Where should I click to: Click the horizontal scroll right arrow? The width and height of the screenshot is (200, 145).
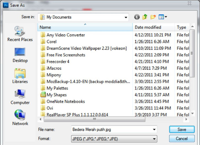point(186,119)
